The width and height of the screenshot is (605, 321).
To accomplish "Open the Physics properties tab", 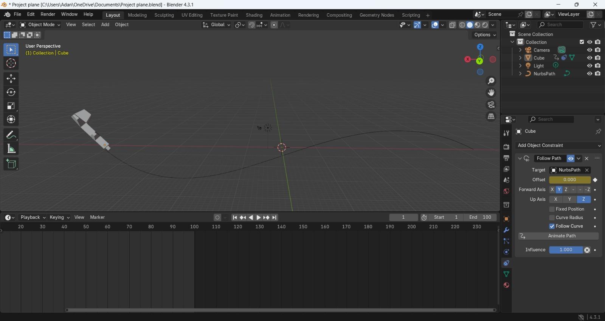I will tap(506, 252).
